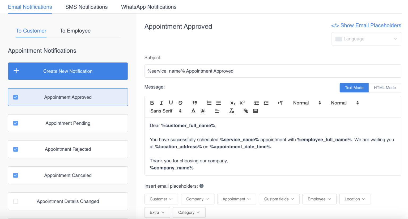Clear formatting with the remove-format icon
The width and height of the screenshot is (408, 219).
pos(231,111)
